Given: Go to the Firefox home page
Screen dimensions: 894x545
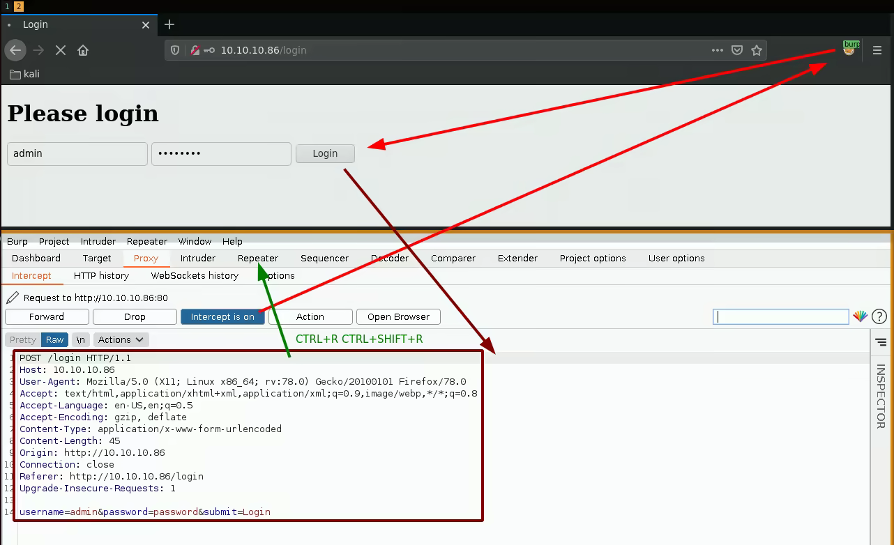Looking at the screenshot, I should (83, 50).
